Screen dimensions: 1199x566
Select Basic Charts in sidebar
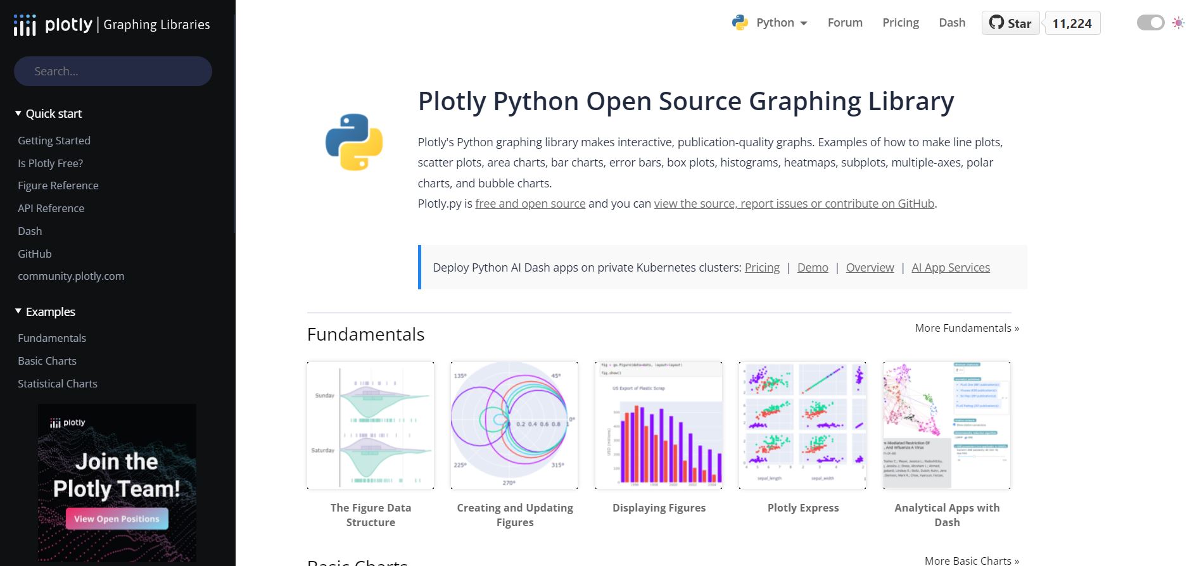click(47, 361)
